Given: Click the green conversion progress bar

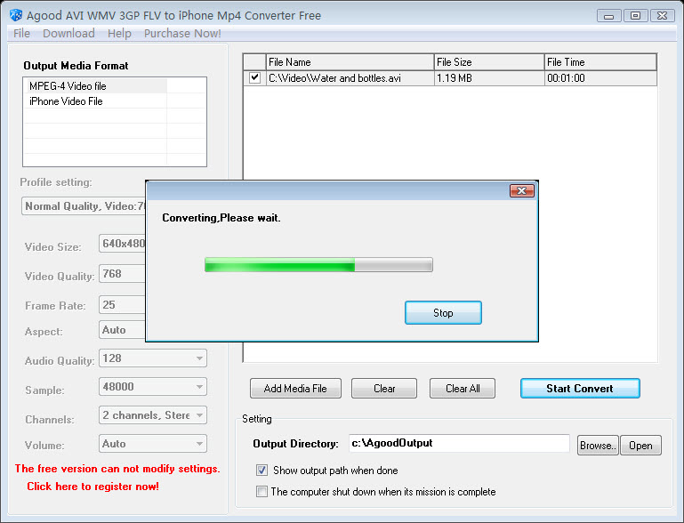Looking at the screenshot, I should tap(318, 265).
